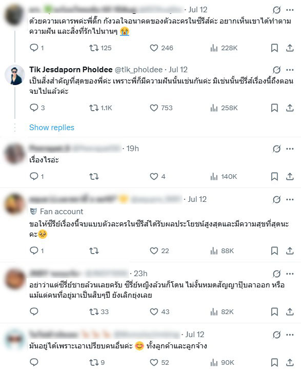Bookmark the tweet posted 23h ago
301x373 pixels.
point(274,312)
